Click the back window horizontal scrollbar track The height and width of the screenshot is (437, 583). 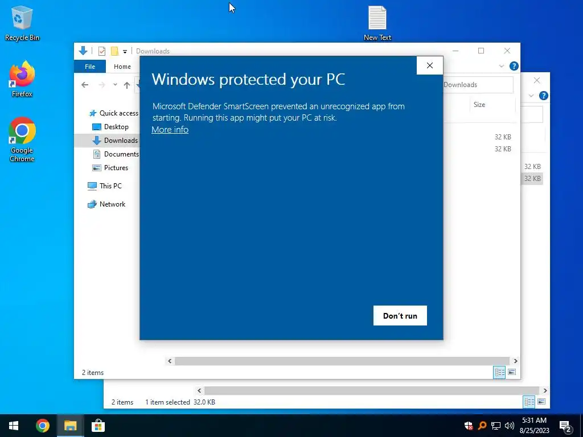372,390
